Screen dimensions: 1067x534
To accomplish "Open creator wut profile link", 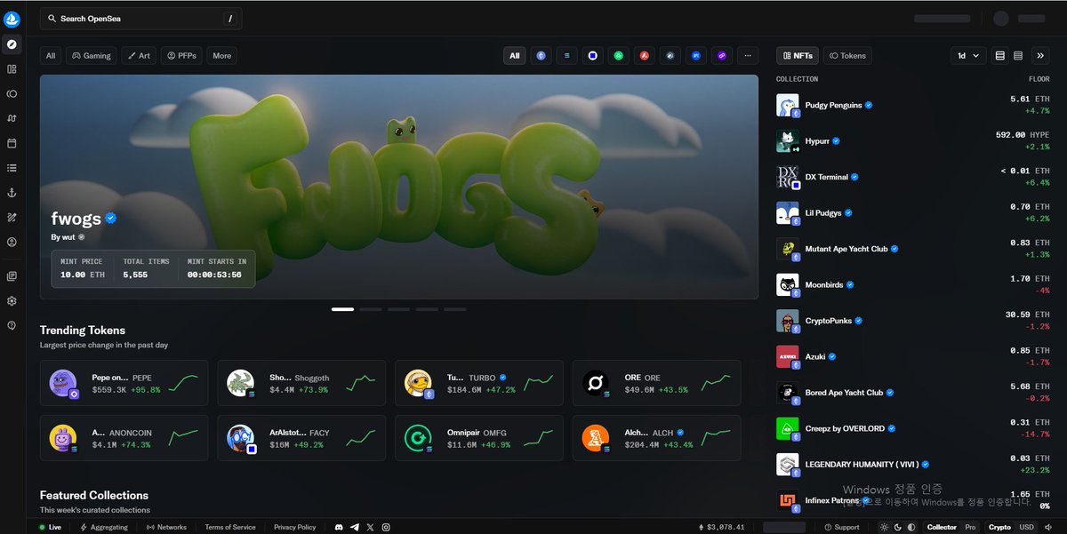I will tap(68, 237).
